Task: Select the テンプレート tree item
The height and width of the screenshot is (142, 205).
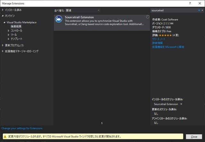Action: pos(17,39)
